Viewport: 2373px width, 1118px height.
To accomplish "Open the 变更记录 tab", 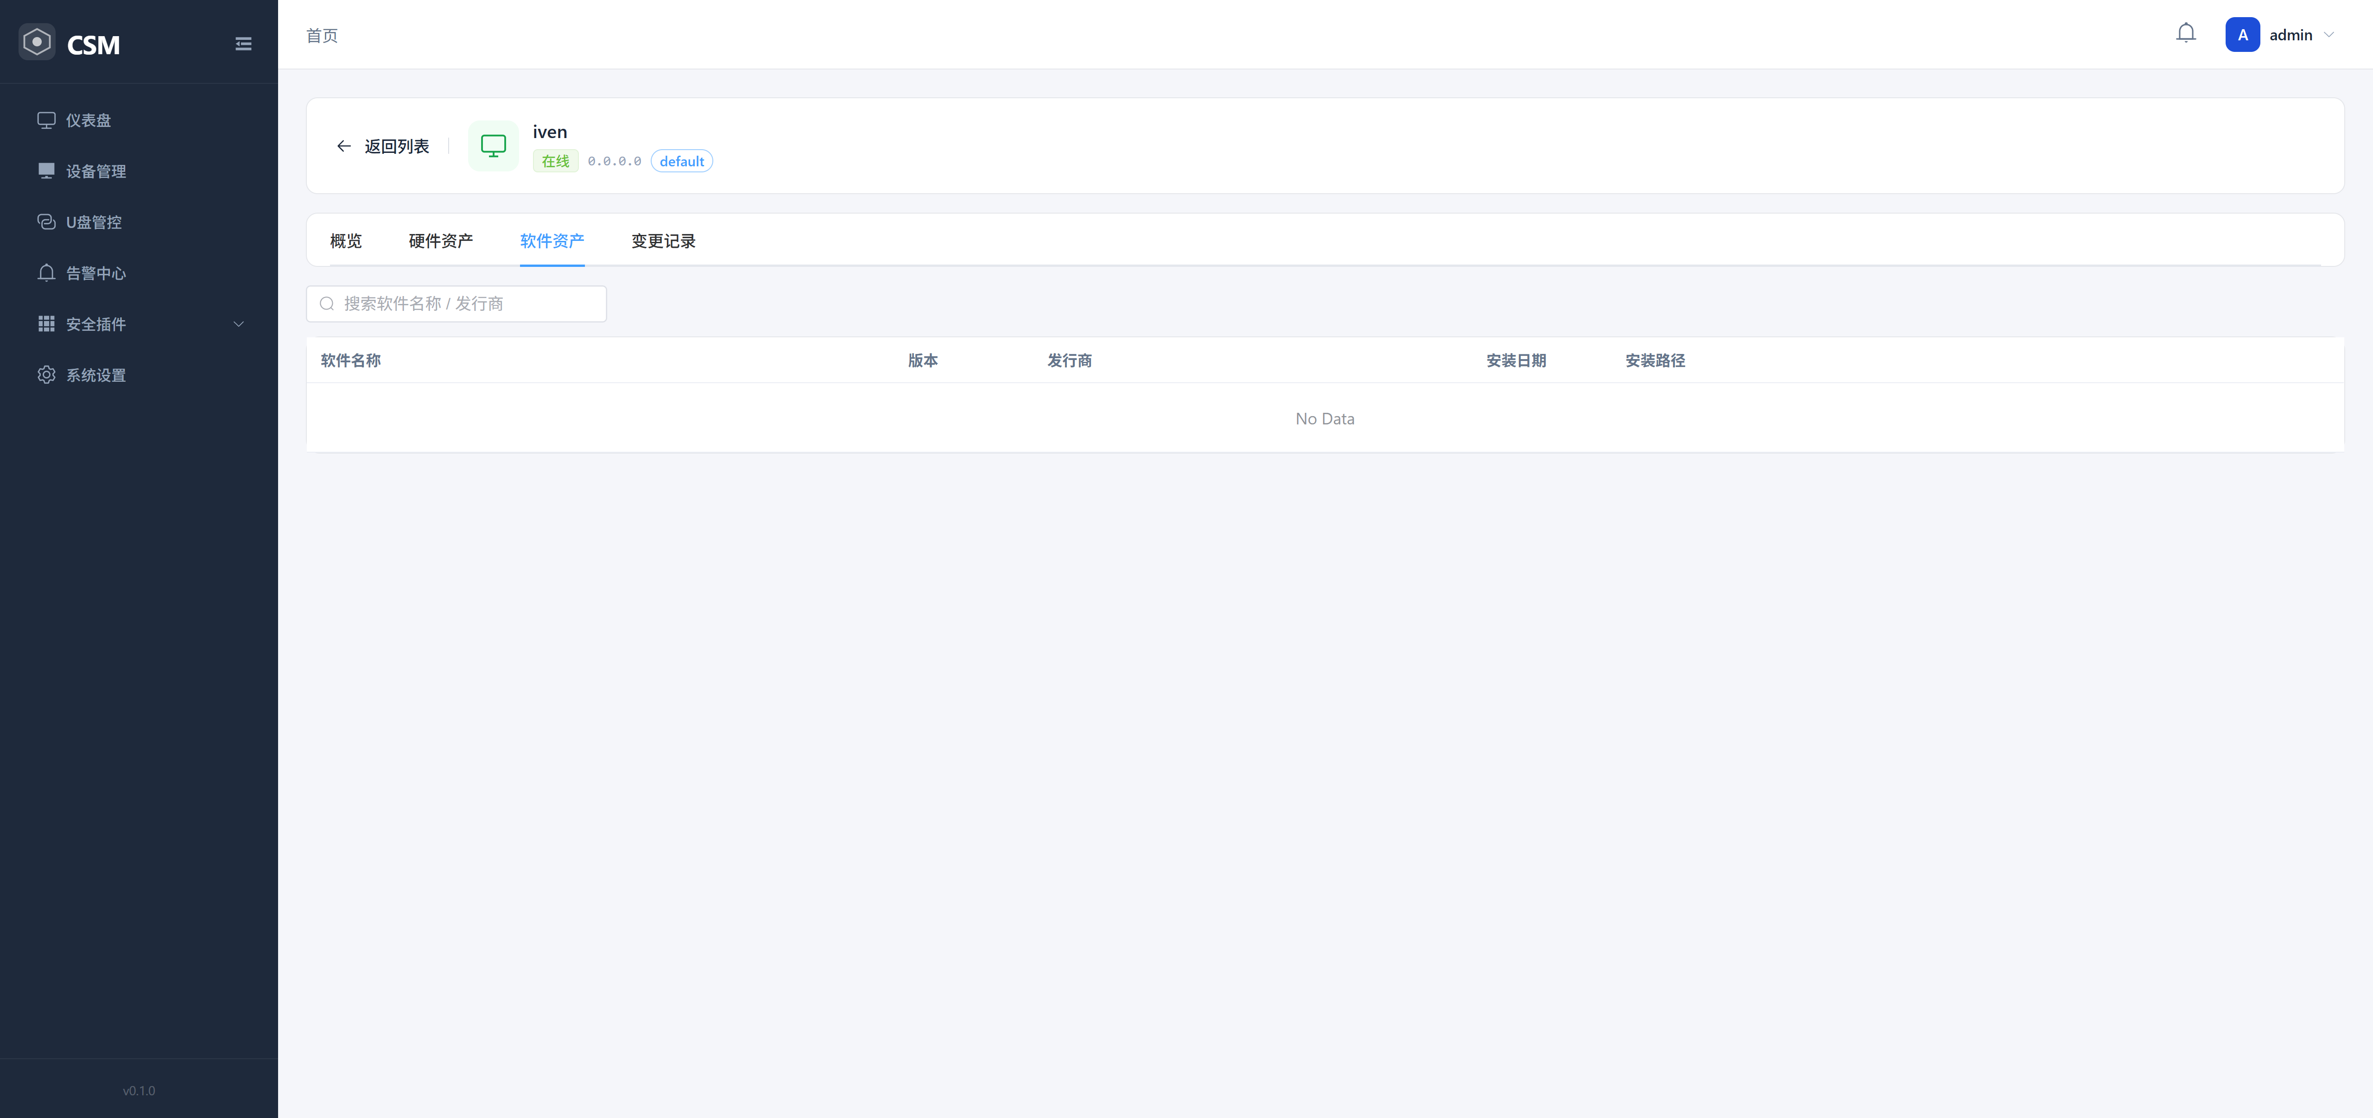I will tap(662, 241).
